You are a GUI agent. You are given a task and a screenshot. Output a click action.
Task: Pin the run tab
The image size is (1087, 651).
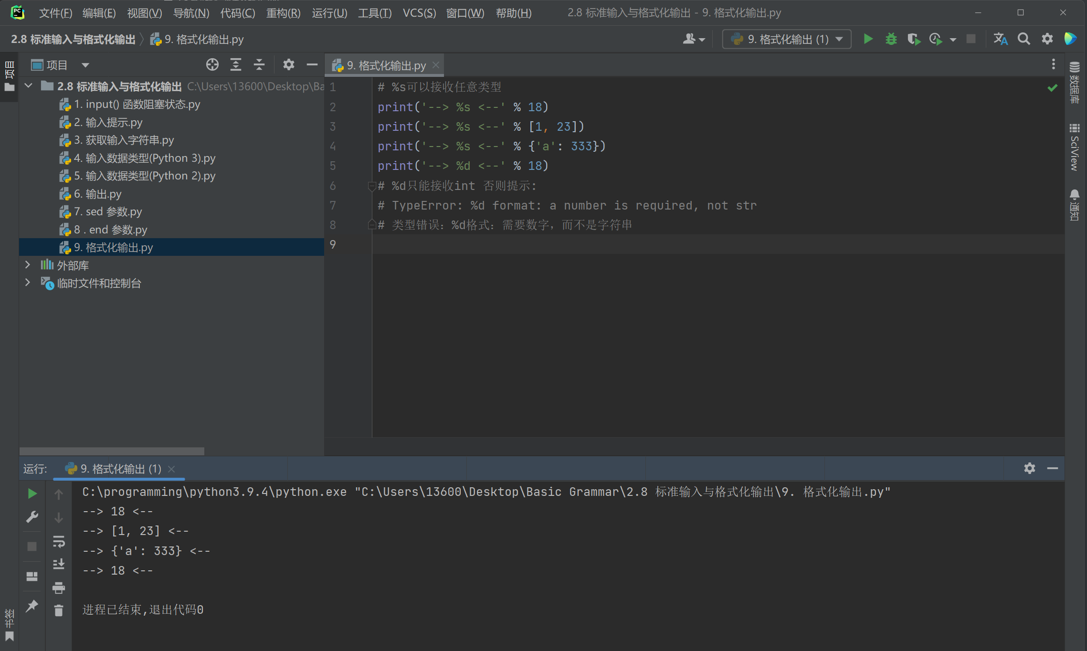pos(32,606)
